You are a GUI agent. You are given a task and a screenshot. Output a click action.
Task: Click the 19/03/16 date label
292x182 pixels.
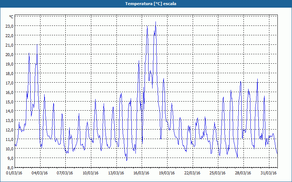[167, 173]
